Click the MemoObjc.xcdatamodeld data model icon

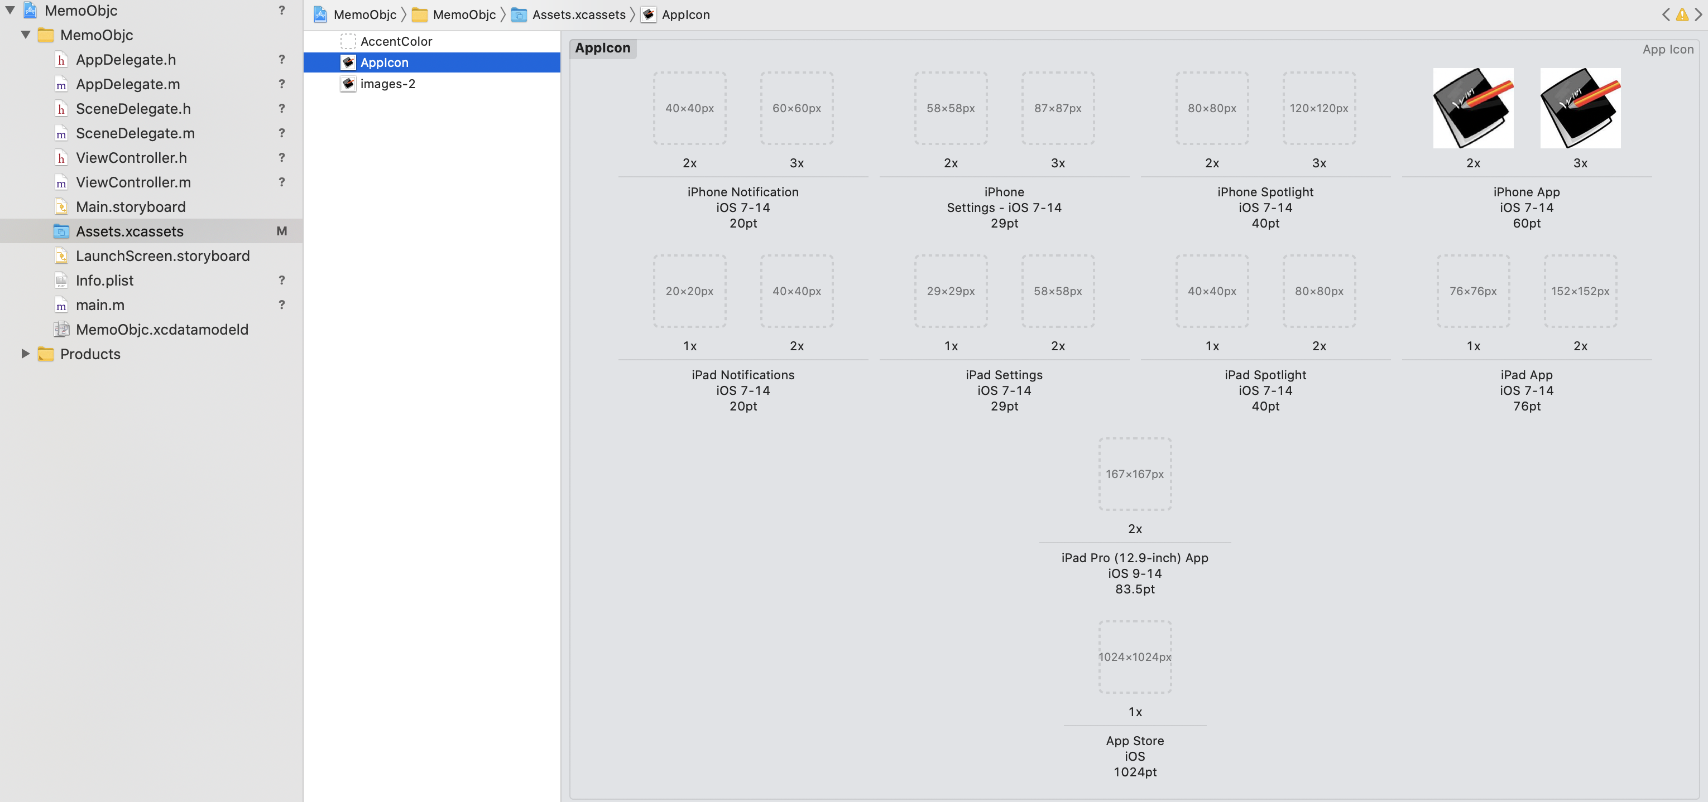[61, 329]
